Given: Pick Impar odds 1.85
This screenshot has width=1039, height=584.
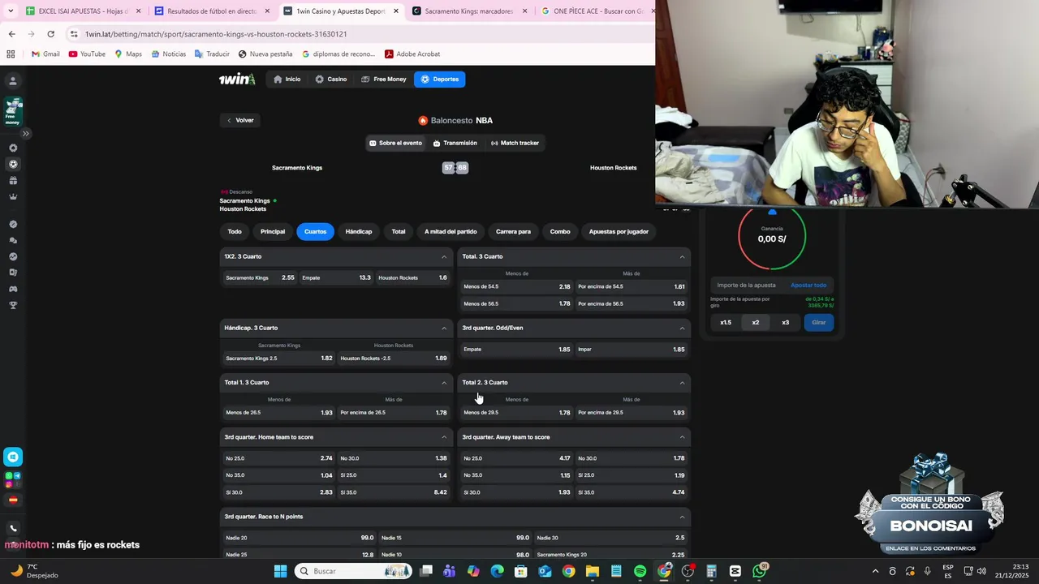Looking at the screenshot, I should click(x=631, y=350).
